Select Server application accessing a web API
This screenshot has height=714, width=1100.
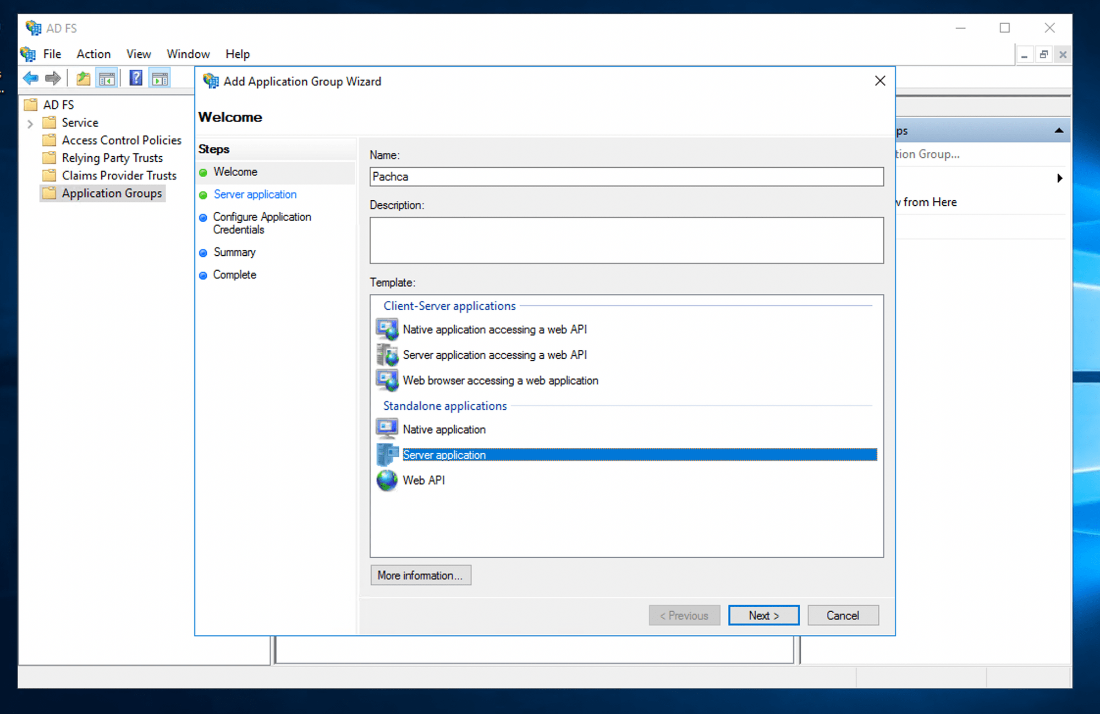494,355
